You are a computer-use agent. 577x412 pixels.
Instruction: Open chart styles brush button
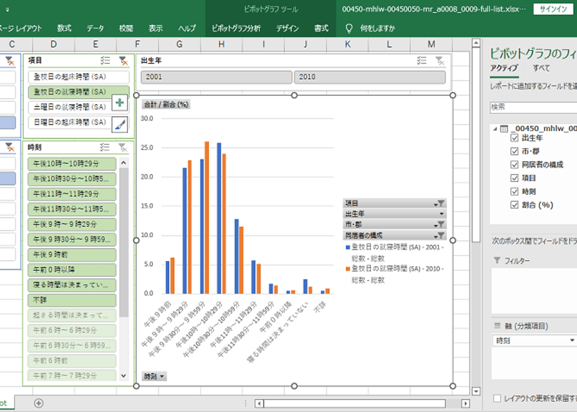(120, 124)
